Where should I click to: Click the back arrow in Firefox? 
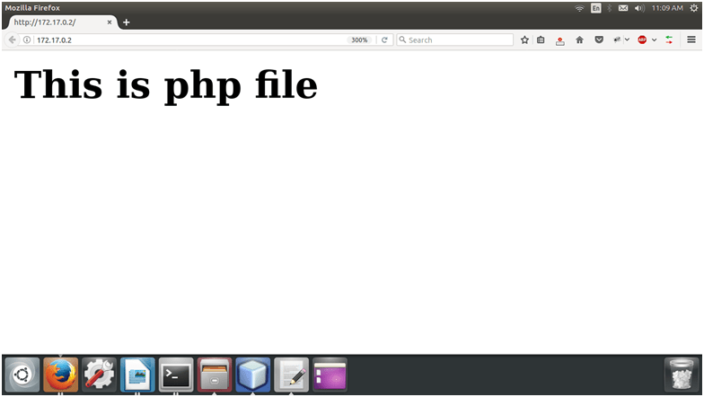(13, 40)
